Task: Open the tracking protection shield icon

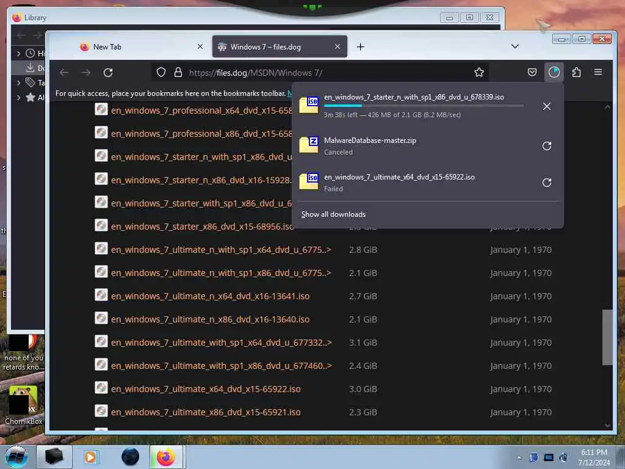Action: [x=161, y=72]
